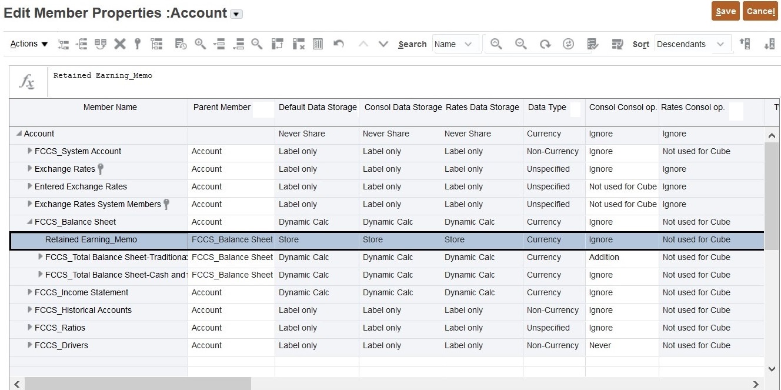Screen dimensions: 781x390
Task: Click the Undo arrow icon
Action: pos(338,44)
